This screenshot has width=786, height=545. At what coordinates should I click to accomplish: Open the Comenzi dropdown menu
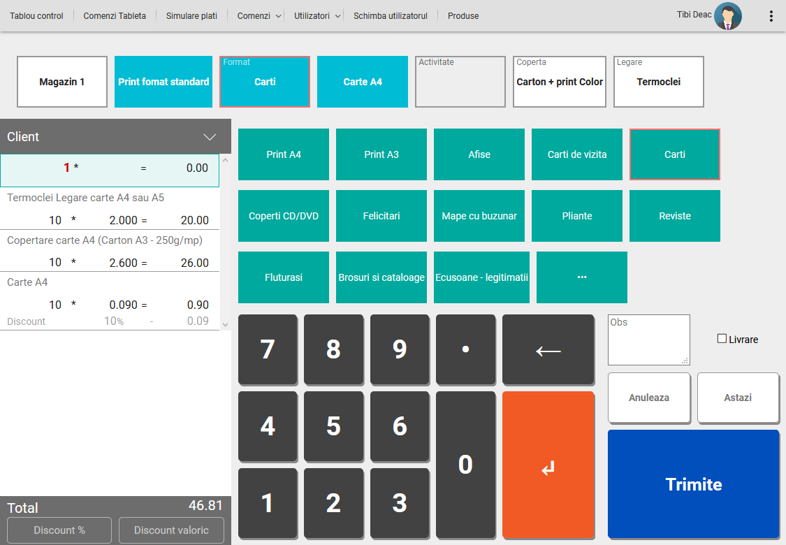(x=259, y=16)
